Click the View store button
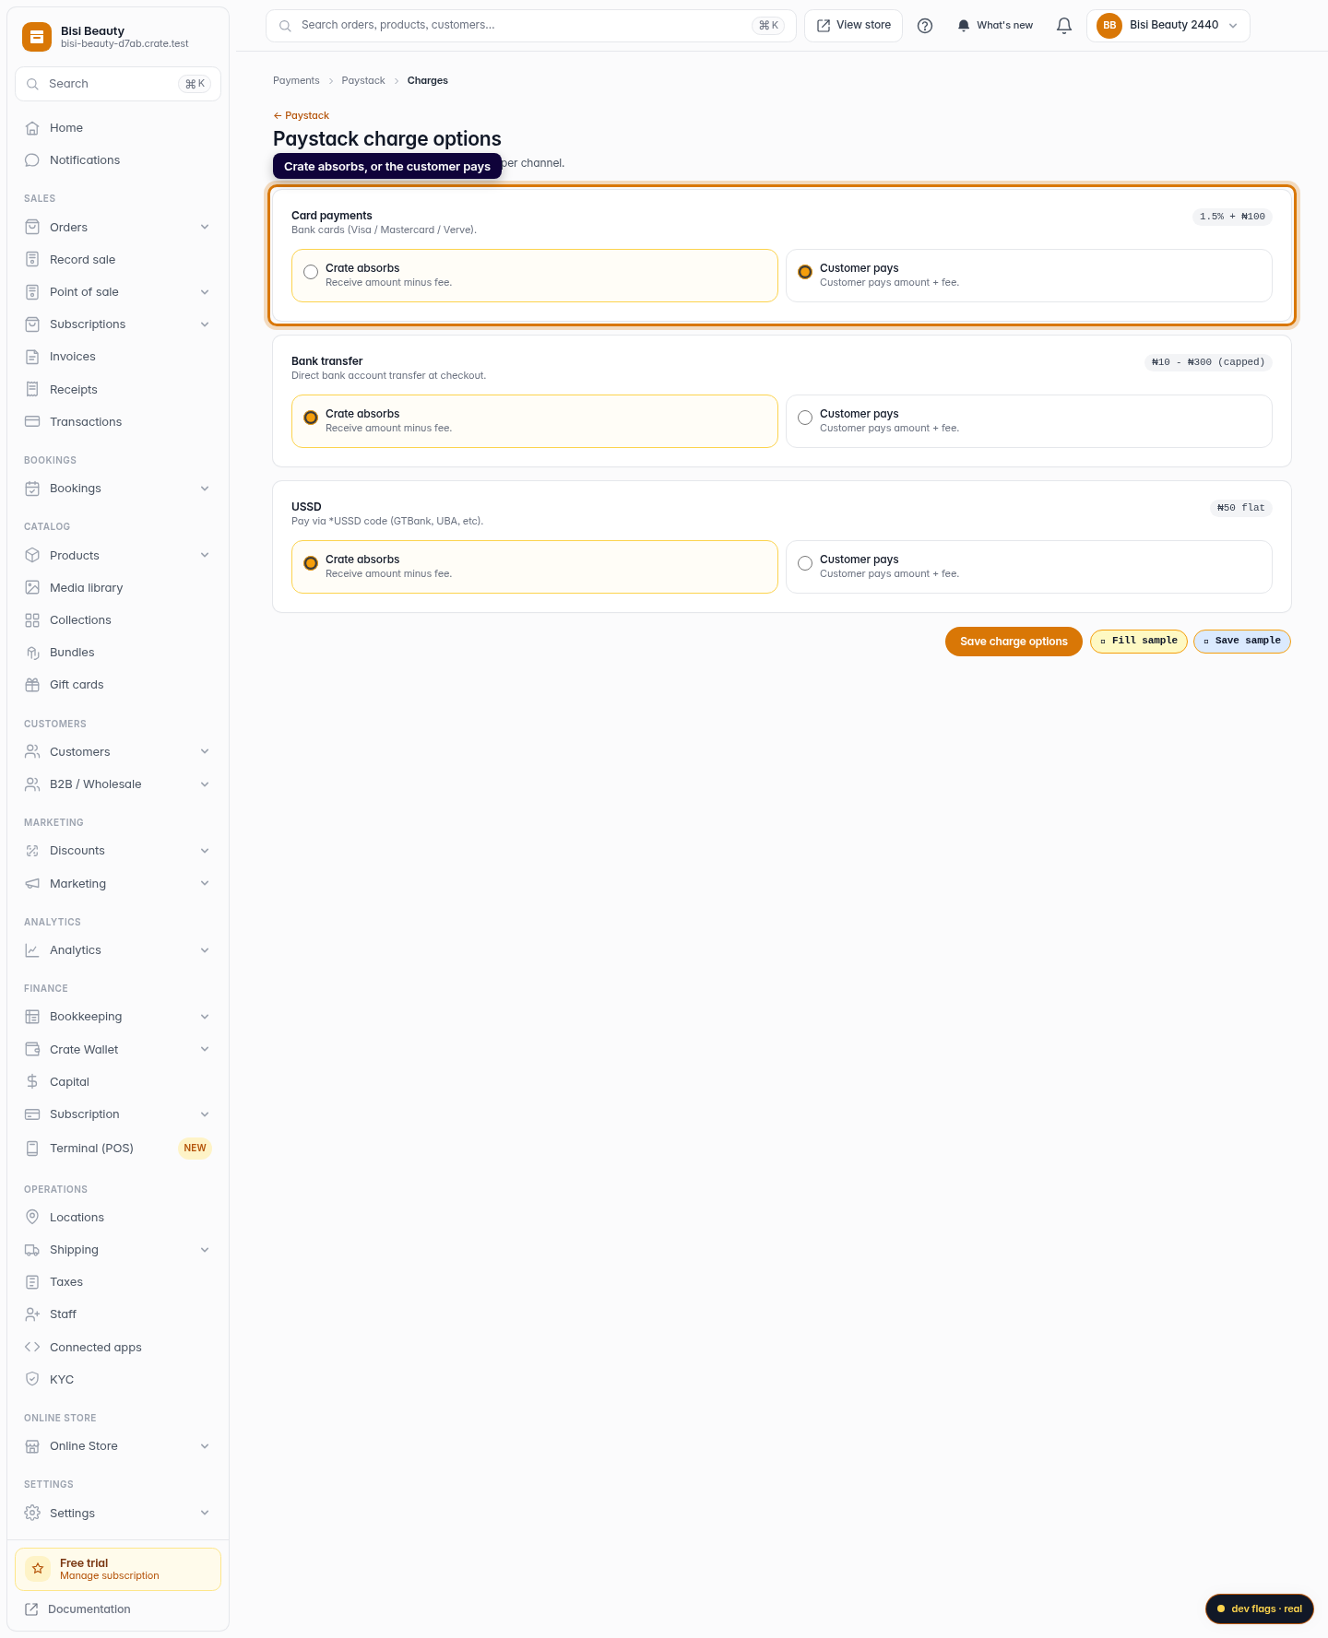Image resolution: width=1328 pixels, height=1638 pixels. point(854,26)
